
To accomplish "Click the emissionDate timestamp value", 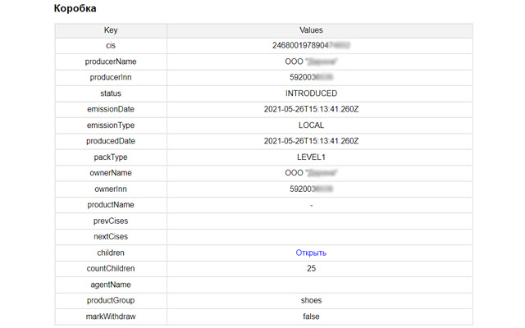I will (x=311, y=110).
